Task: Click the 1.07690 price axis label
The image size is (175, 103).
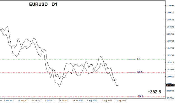Action: 170,27
